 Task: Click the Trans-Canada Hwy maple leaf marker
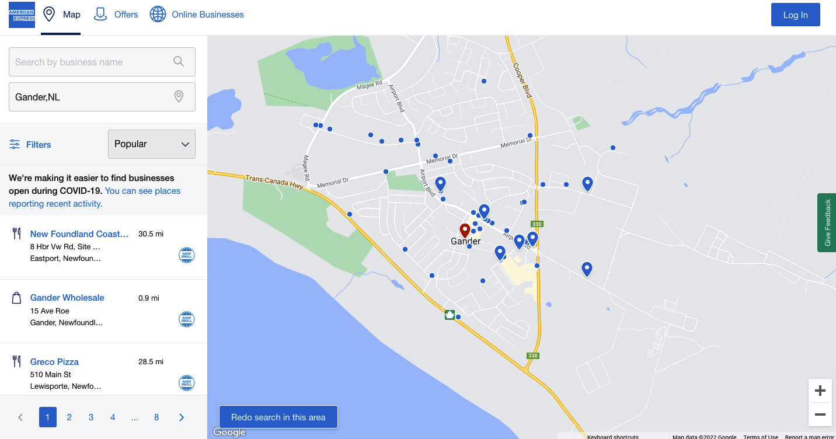point(450,315)
